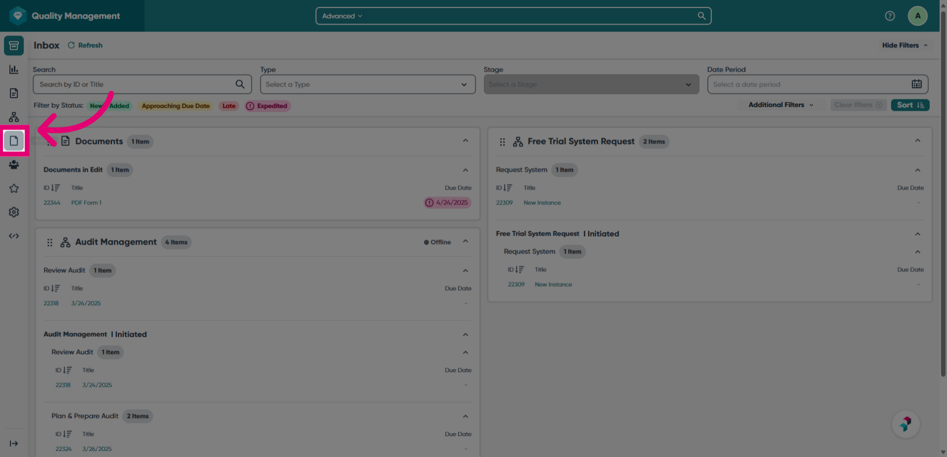Open the Inbox sidebar icon
The height and width of the screenshot is (457, 947).
pyautogui.click(x=14, y=45)
